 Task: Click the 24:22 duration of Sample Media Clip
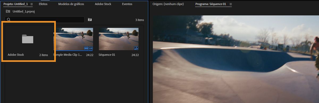click(x=90, y=55)
